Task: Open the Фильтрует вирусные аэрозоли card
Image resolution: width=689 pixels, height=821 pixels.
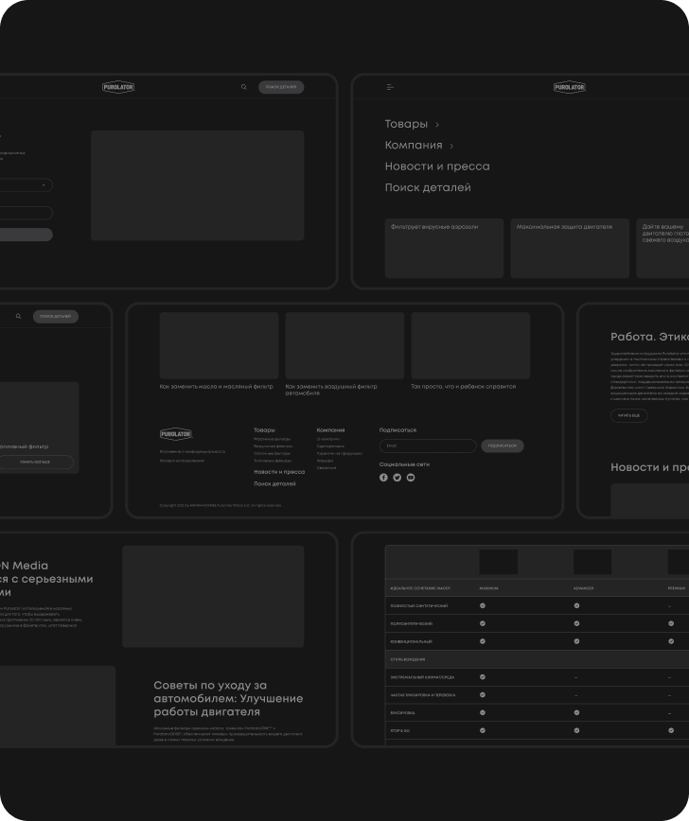Action: (x=444, y=248)
